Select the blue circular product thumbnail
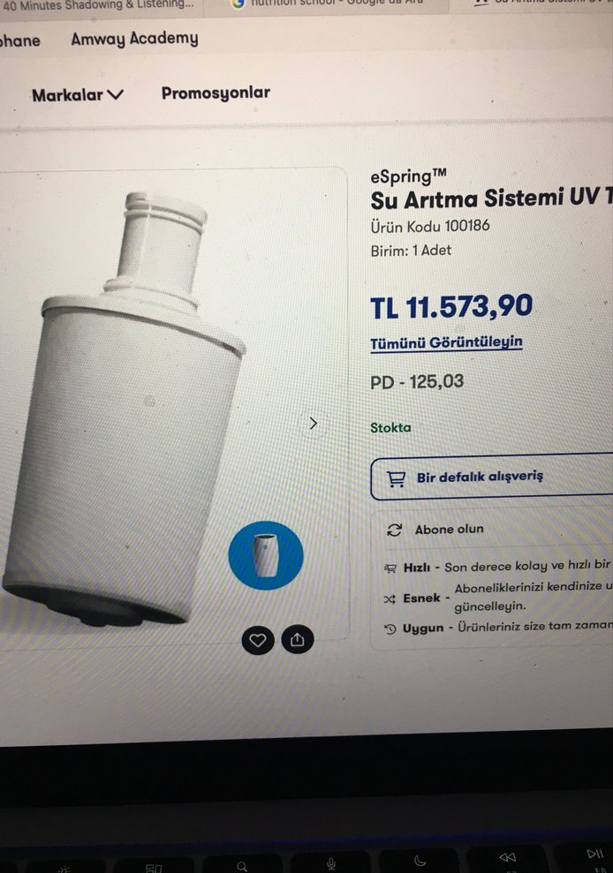This screenshot has width=613, height=873. click(x=266, y=555)
